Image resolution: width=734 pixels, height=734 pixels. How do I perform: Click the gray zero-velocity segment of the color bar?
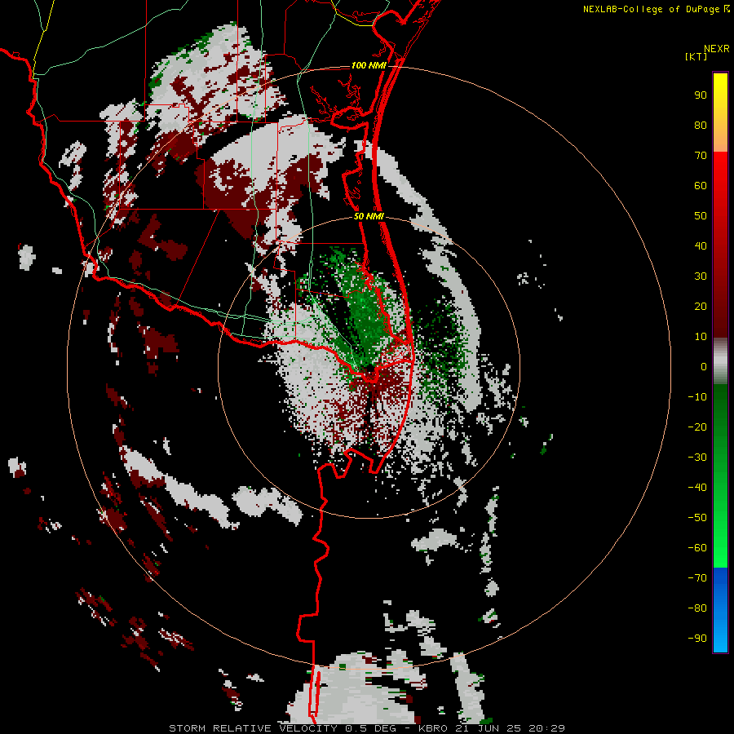(720, 361)
